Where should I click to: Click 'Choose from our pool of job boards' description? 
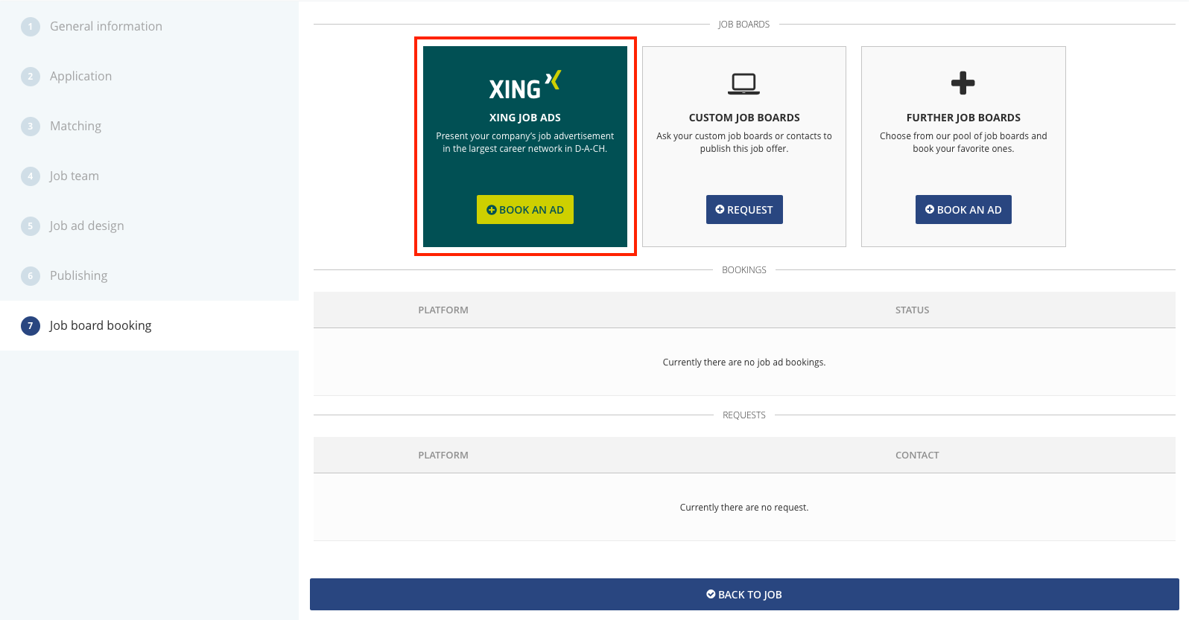(x=963, y=142)
